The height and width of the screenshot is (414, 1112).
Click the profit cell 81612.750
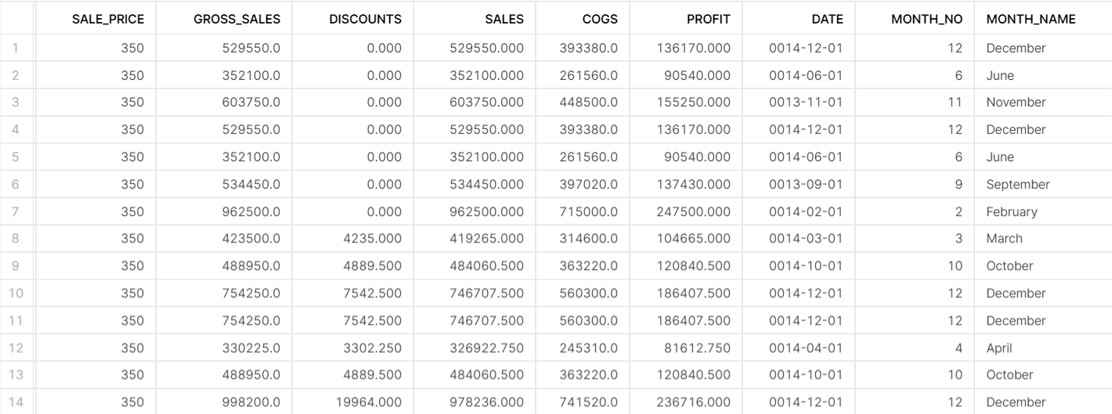(695, 347)
